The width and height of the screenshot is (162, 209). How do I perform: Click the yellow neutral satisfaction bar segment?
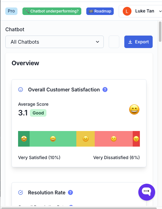click(x=85, y=139)
